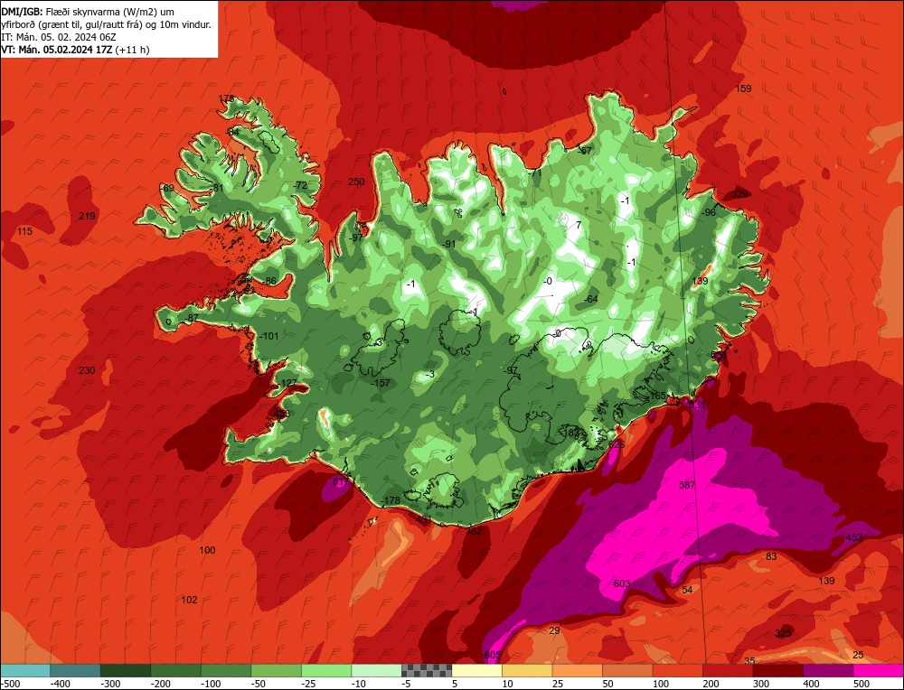The image size is (904, 690).
Task: Click the 178 value at the Westfjords tip
Action: click(x=227, y=98)
